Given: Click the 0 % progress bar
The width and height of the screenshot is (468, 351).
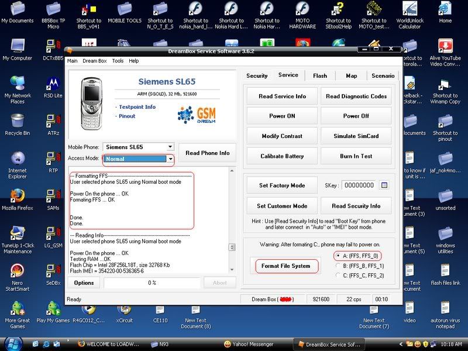Looking at the screenshot, I should [x=152, y=283].
